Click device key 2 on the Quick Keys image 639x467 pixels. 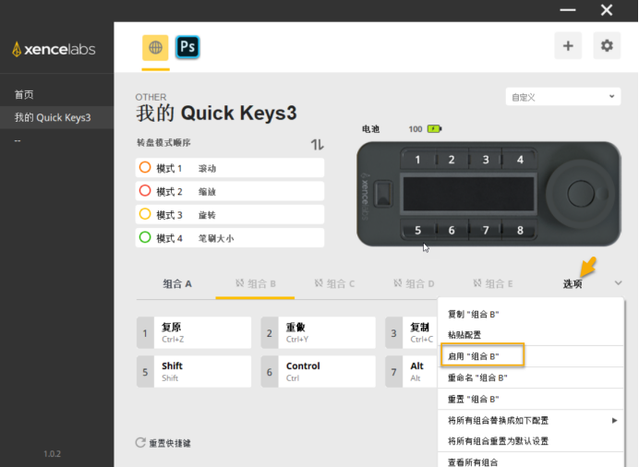tap(452, 160)
